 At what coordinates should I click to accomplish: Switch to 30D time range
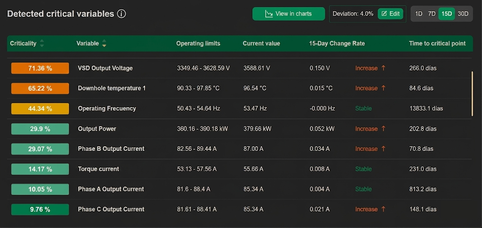pyautogui.click(x=463, y=14)
